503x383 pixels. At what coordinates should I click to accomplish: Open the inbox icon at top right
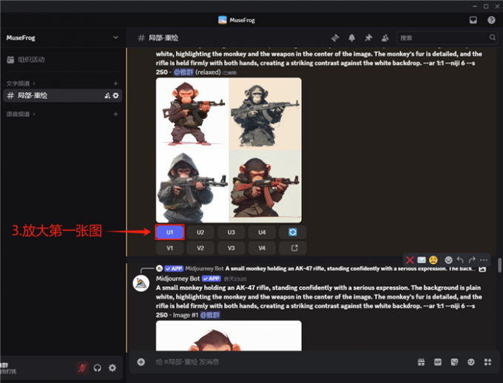tap(473, 20)
